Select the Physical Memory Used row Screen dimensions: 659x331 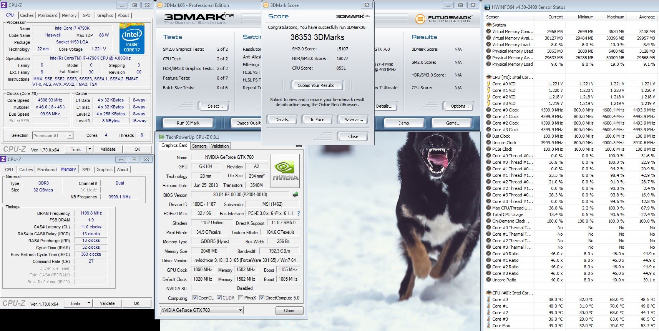(571, 51)
